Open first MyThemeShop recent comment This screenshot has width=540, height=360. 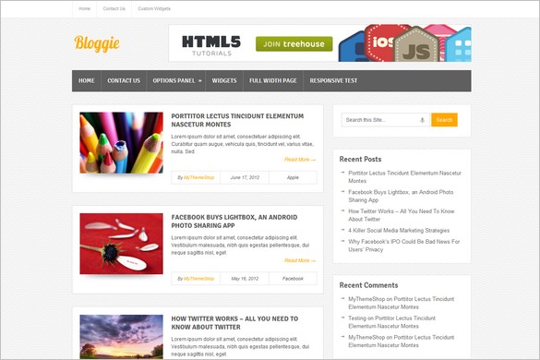402,303
